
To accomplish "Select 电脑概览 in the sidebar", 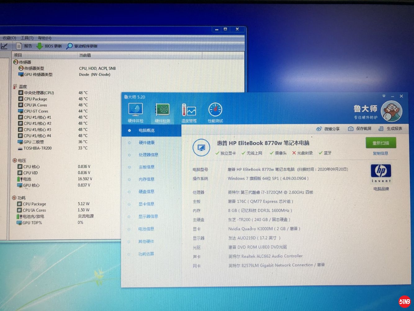I will click(146, 131).
